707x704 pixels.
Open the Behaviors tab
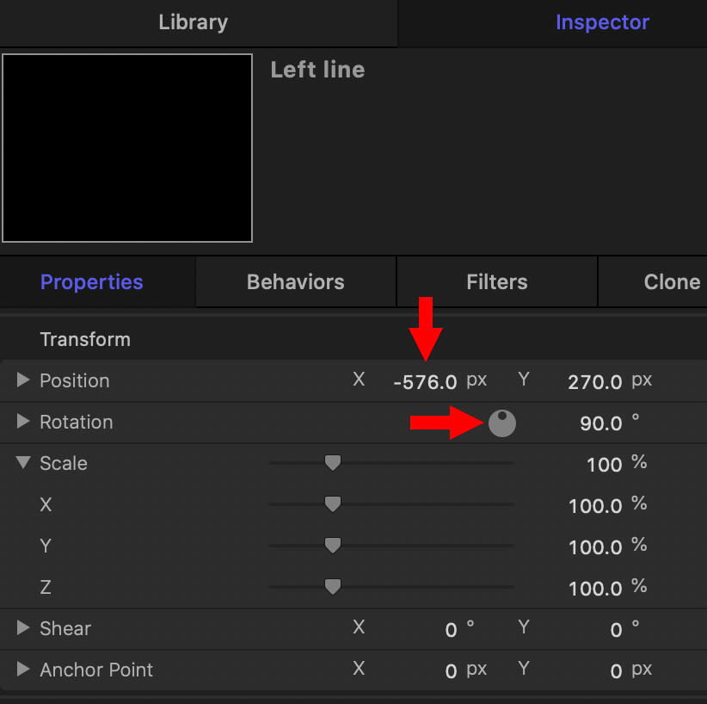pyautogui.click(x=296, y=282)
